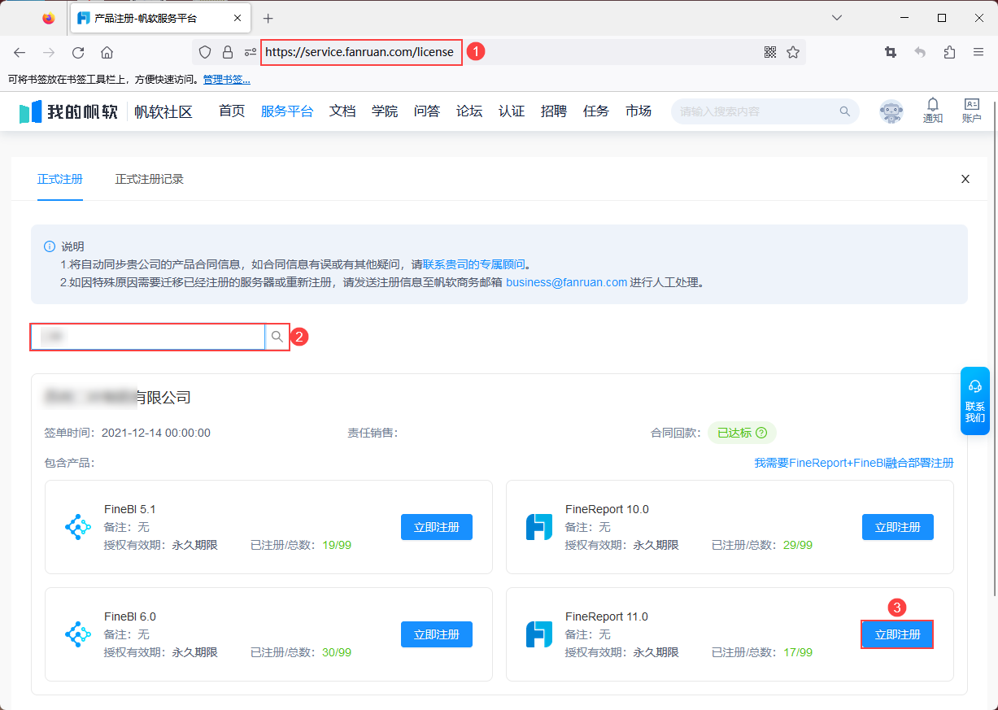Switch to the 正式注册 tab
This screenshot has width=998, height=710.
coord(60,179)
